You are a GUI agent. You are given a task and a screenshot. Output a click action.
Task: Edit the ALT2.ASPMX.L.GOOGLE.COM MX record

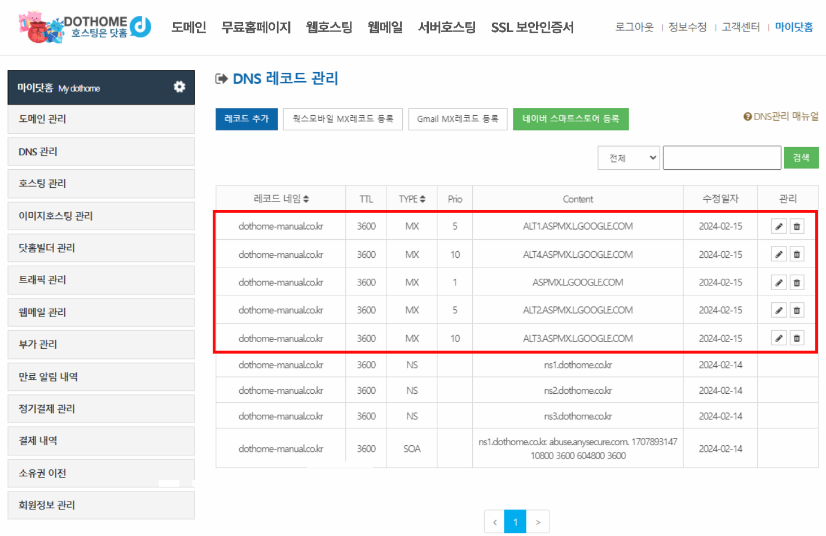tap(779, 310)
